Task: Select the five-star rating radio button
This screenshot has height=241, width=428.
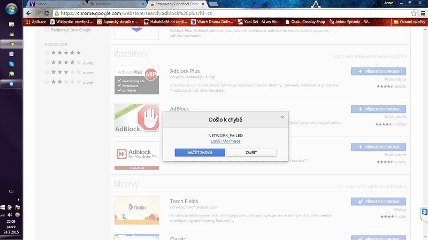Action: pos(48,53)
